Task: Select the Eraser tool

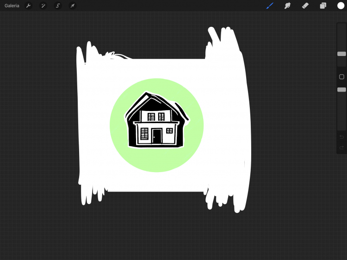Action: pos(305,6)
